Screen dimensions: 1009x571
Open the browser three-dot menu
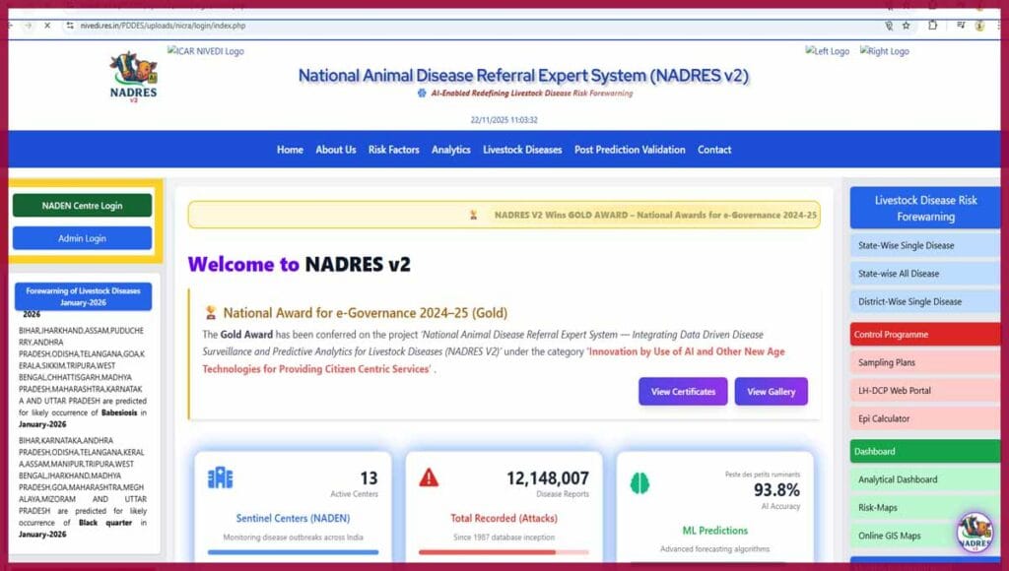tap(996, 27)
